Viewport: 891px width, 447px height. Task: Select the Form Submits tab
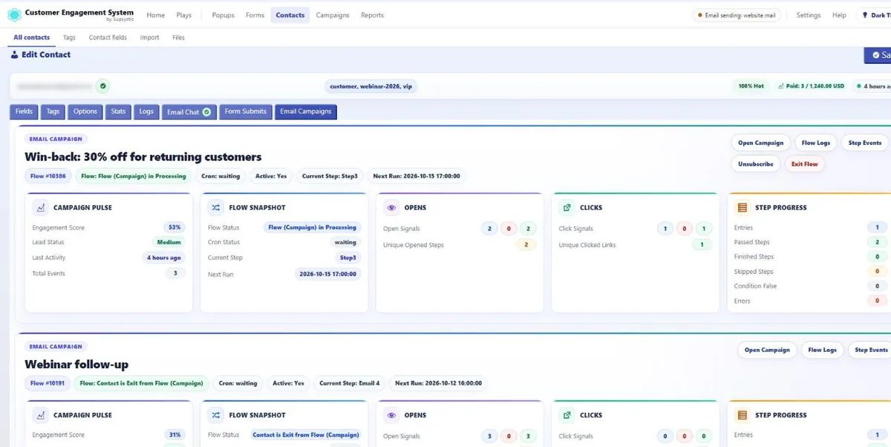click(x=246, y=111)
